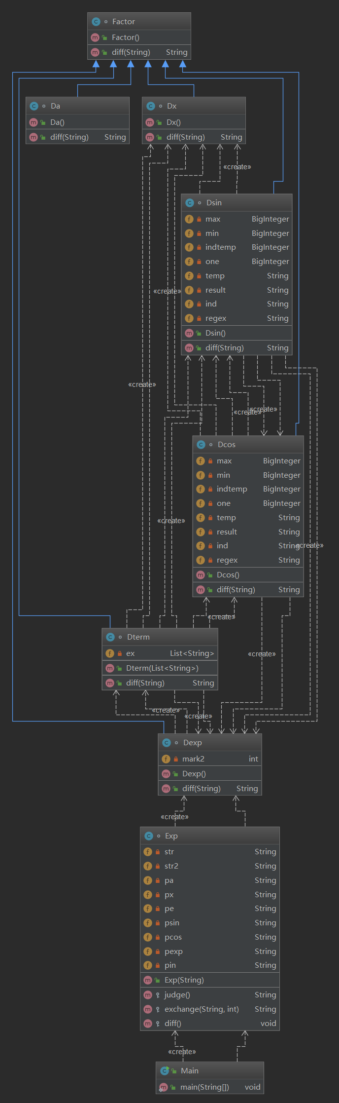
Task: Select field ind in Dsin
Action: click(211, 304)
